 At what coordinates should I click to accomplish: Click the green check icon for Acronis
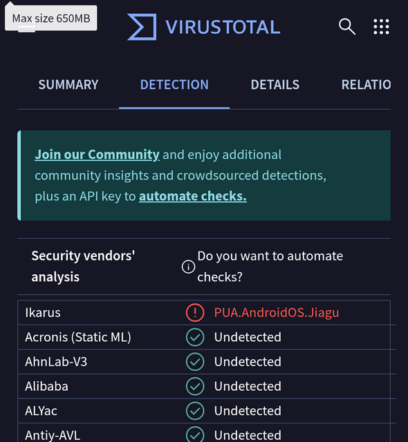pyautogui.click(x=195, y=337)
